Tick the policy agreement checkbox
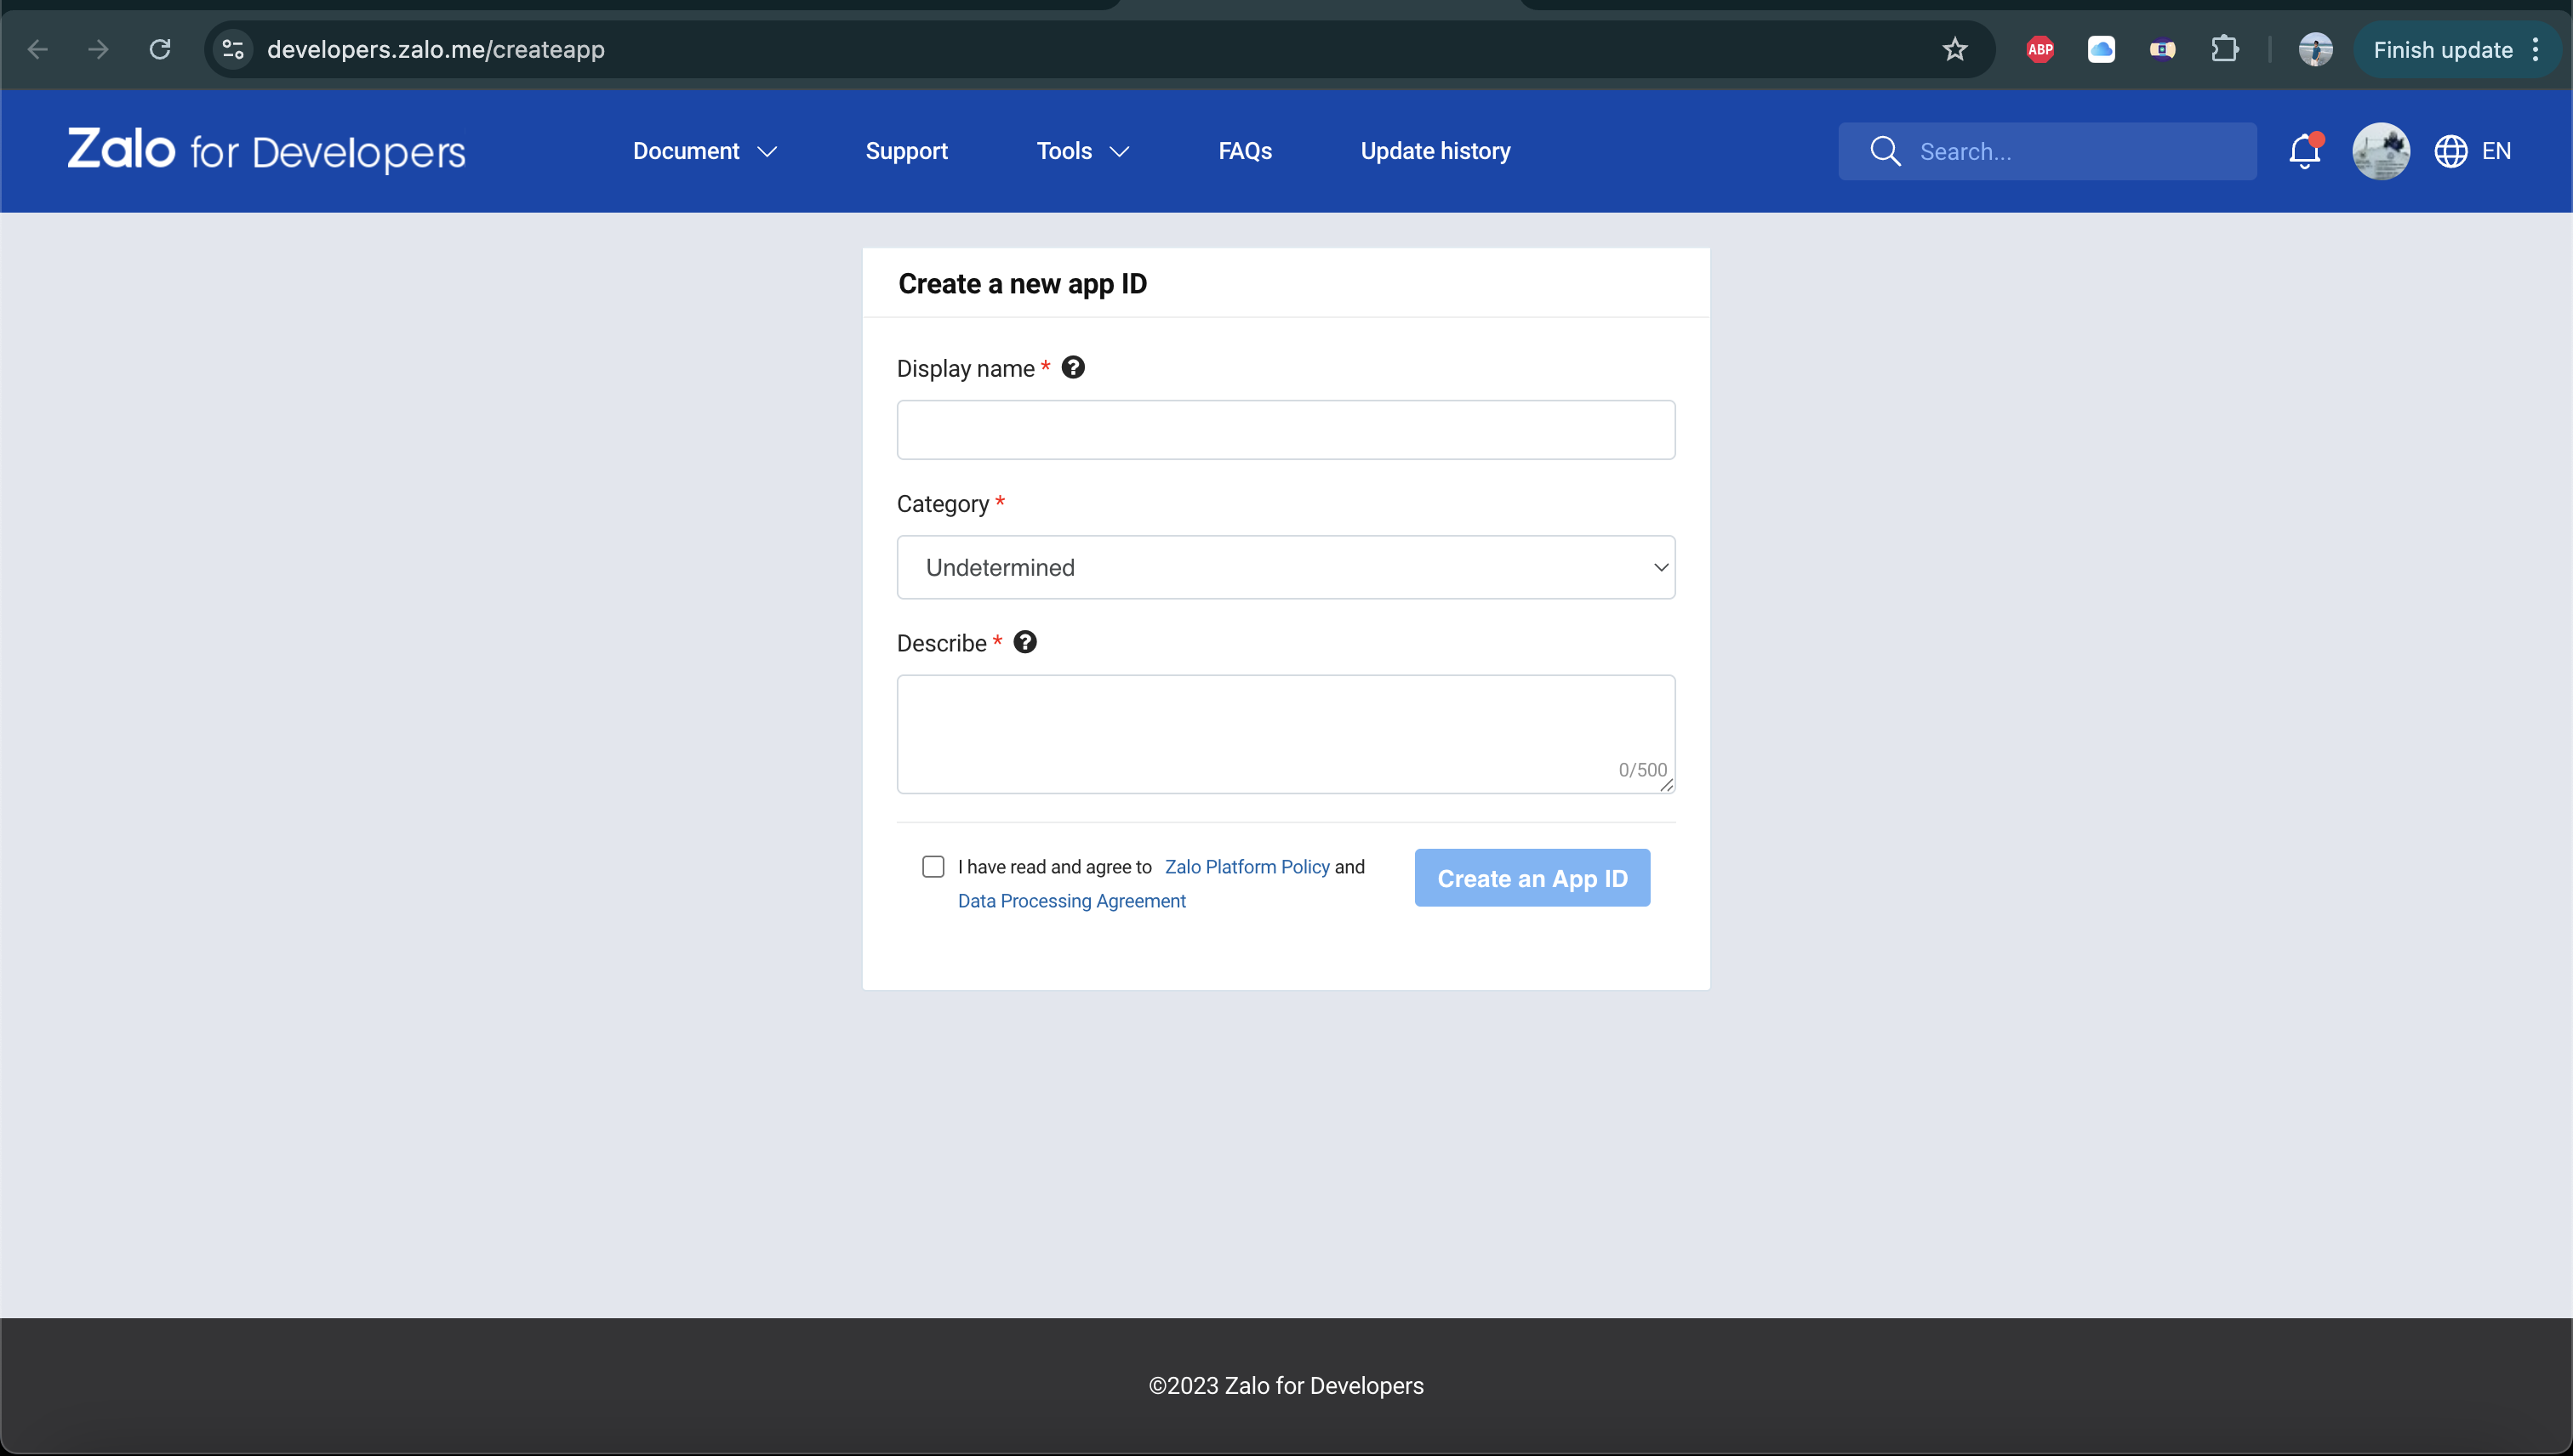 pos(933,866)
